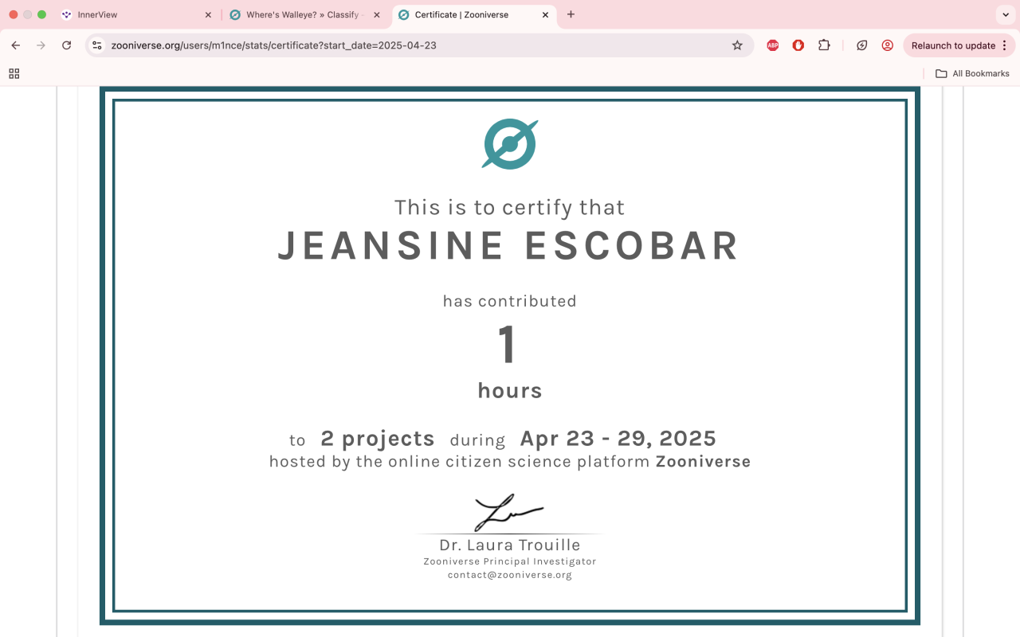
Task: Click the bold "hours" label
Action: [510, 391]
